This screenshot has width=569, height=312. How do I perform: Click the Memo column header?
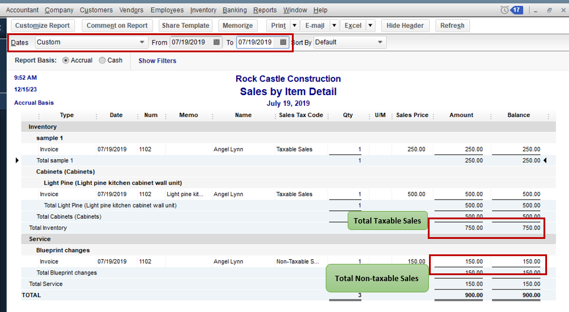point(188,115)
